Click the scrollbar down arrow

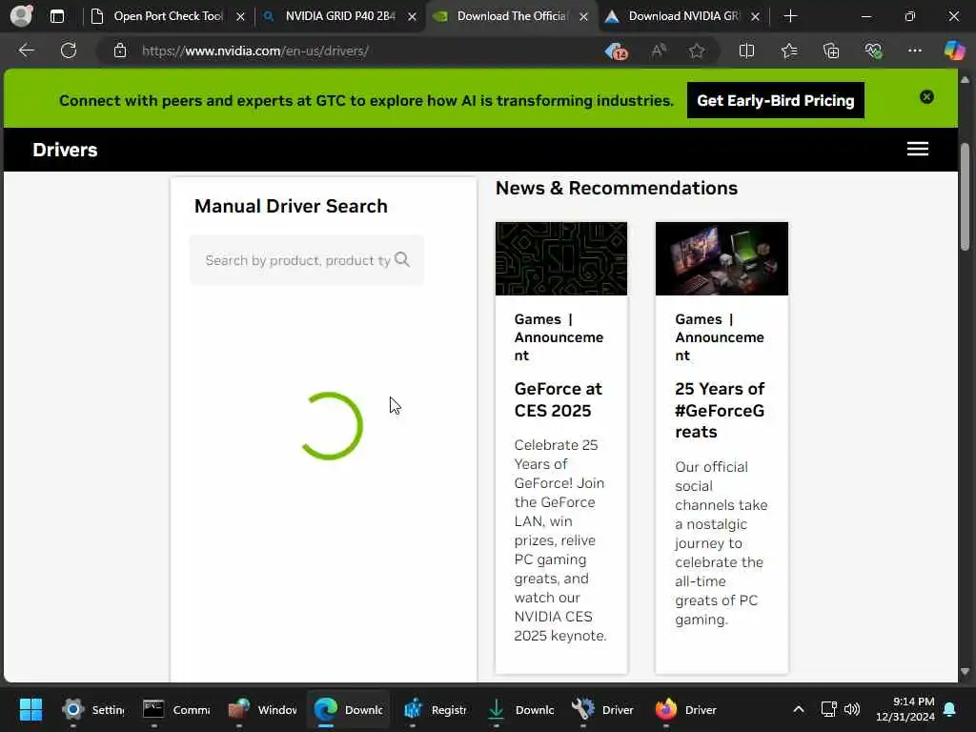965,672
